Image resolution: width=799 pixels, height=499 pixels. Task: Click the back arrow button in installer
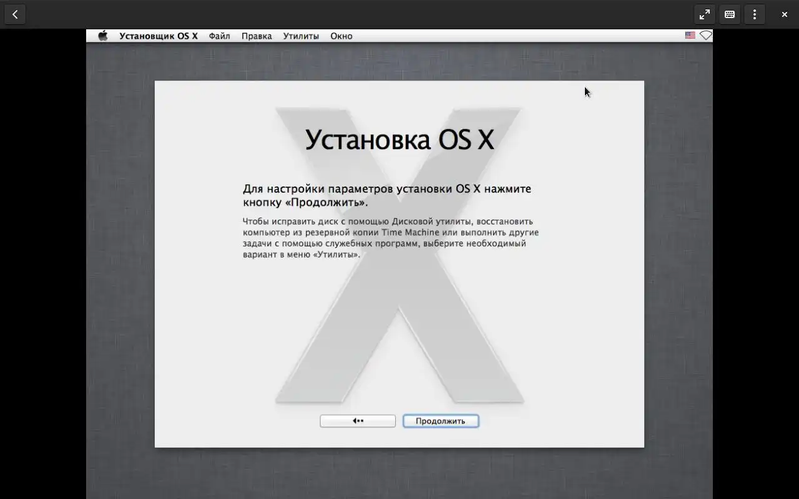[358, 421]
